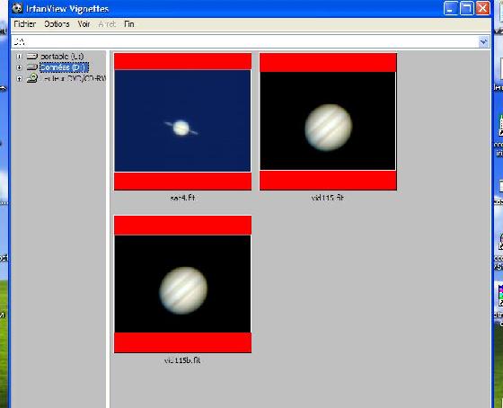Select the Données (D:) tree label
The image size is (503, 408).
click(x=64, y=67)
